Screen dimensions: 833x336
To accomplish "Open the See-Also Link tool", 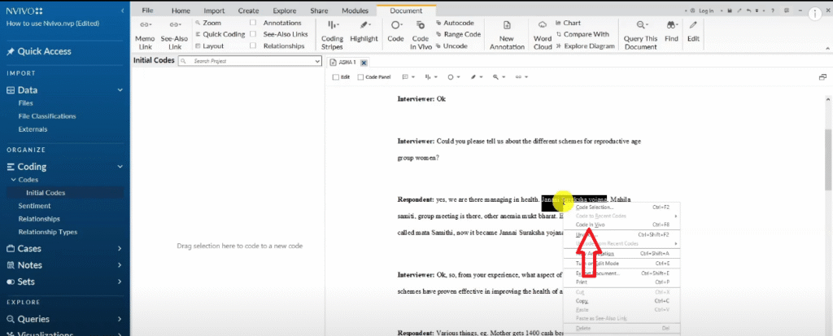I will click(174, 35).
